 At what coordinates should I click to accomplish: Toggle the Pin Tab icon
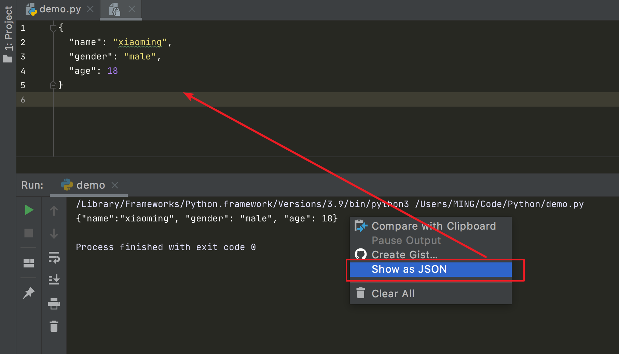tap(29, 293)
